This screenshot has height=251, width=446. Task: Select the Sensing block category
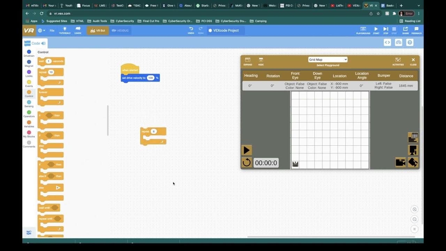pos(29,104)
